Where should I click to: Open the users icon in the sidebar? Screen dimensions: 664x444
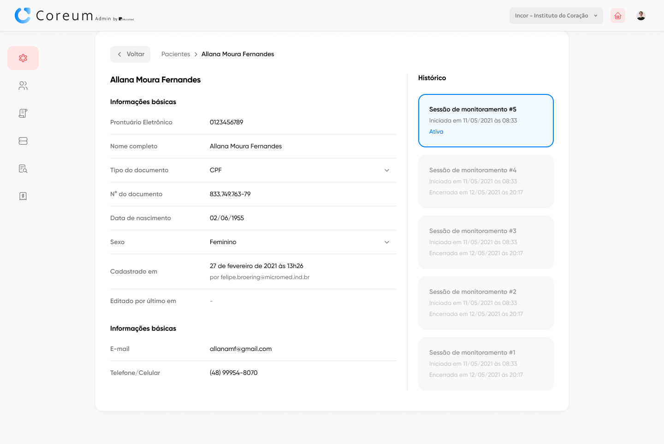coord(23,86)
